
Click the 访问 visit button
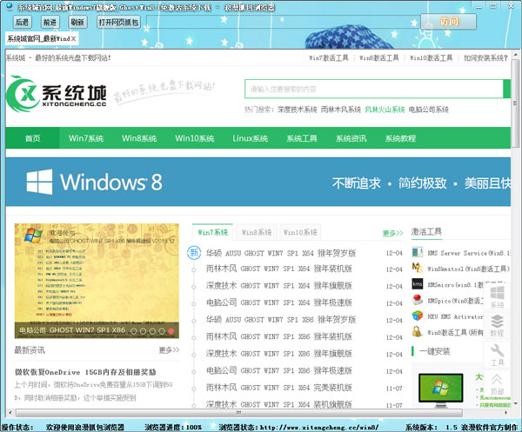[448, 22]
